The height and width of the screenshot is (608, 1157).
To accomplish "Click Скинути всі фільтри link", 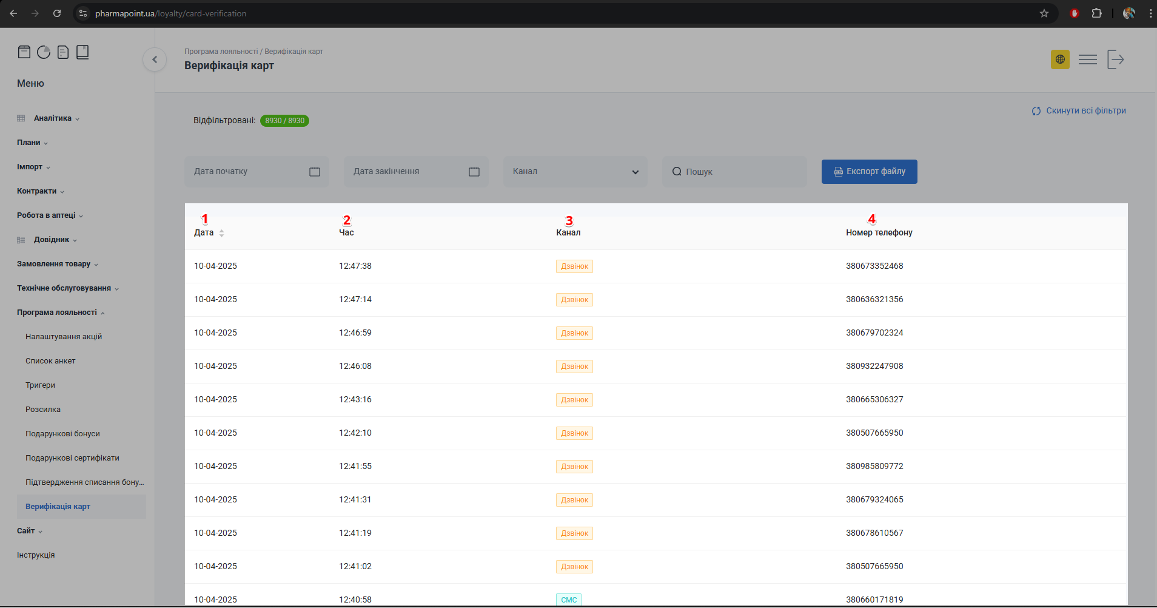I will point(1079,111).
